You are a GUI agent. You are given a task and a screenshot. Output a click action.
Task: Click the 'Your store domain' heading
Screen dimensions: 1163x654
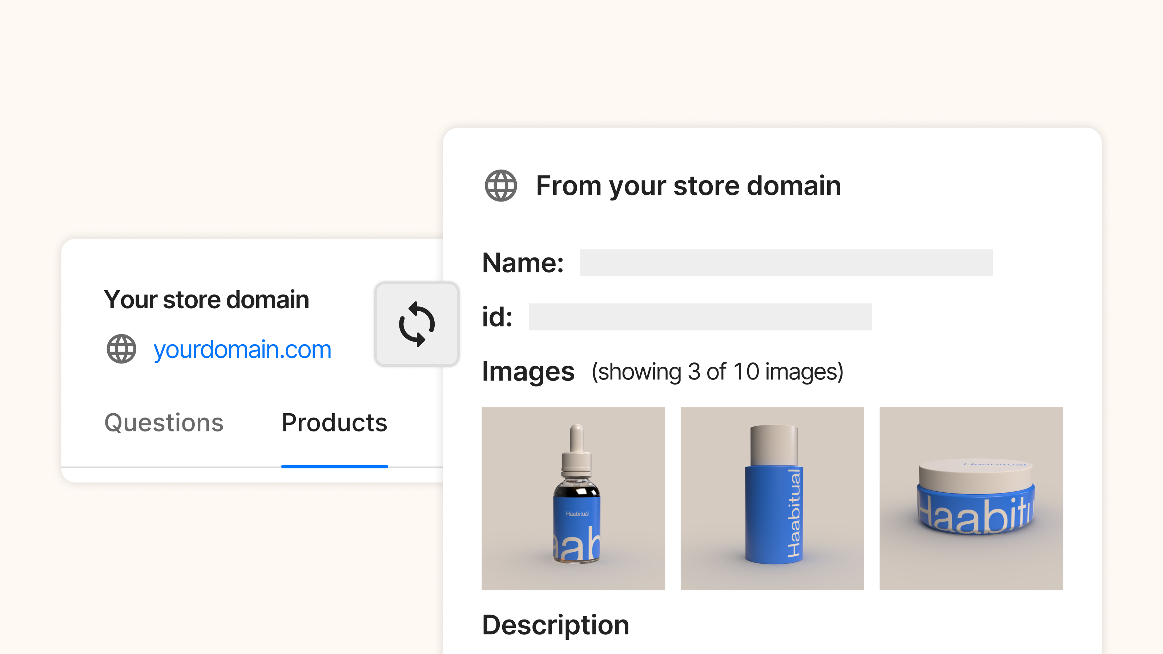[x=206, y=300]
